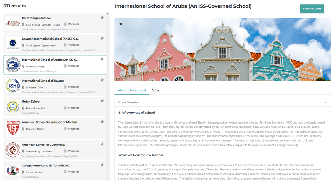Open International School of Havana title
This screenshot has height=181, width=336.
[x=43, y=81]
